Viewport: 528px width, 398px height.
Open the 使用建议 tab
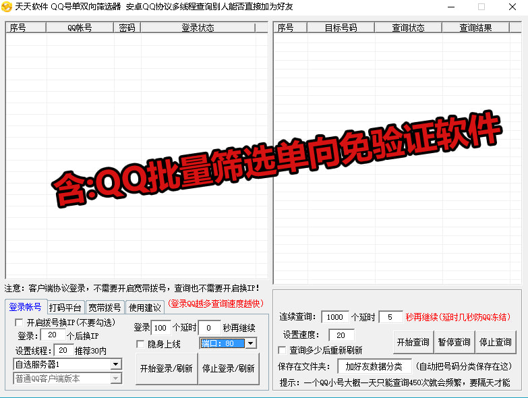pyautogui.click(x=145, y=308)
